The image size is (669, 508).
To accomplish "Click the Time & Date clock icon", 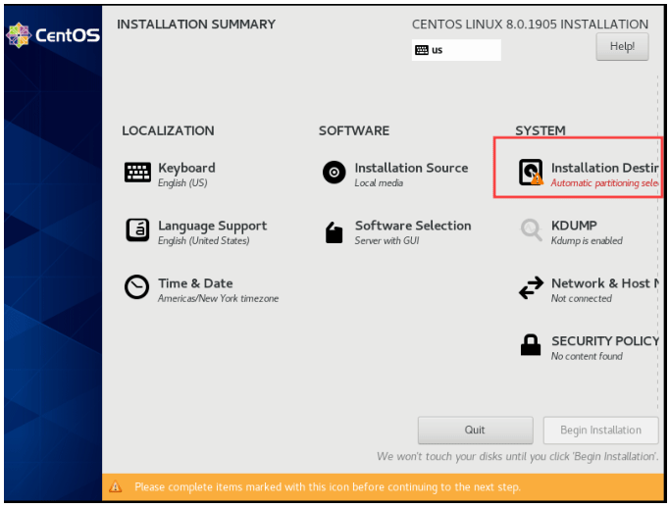I will pos(137,287).
